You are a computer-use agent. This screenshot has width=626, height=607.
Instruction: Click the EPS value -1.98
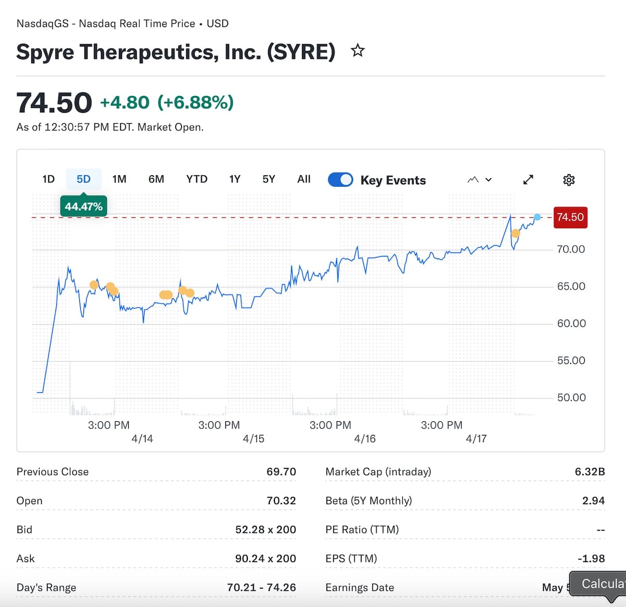[591, 559]
